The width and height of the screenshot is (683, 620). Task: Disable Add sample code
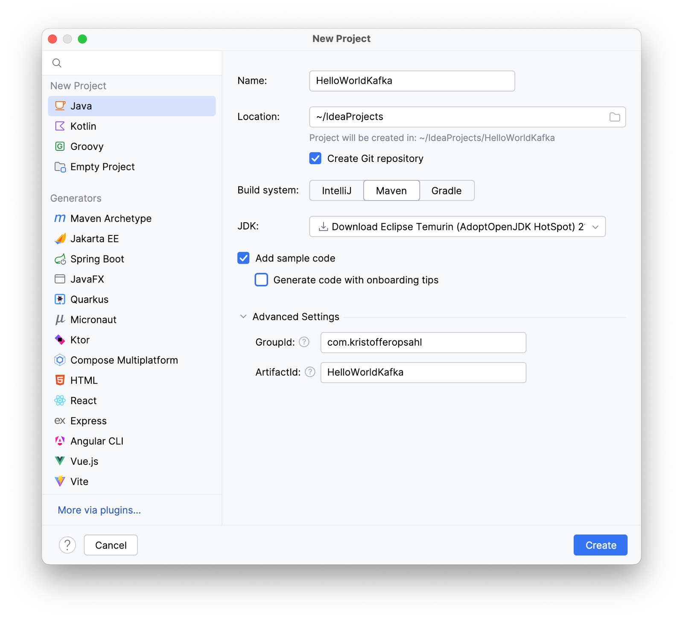point(244,258)
